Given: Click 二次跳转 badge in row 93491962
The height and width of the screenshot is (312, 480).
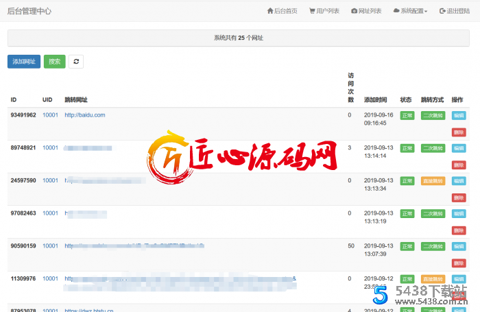Looking at the screenshot, I should tap(433, 116).
